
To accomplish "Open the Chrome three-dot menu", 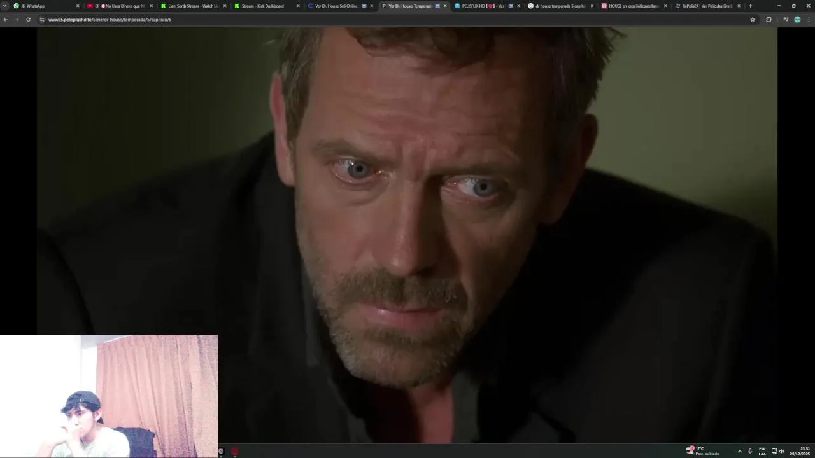I will (809, 20).
